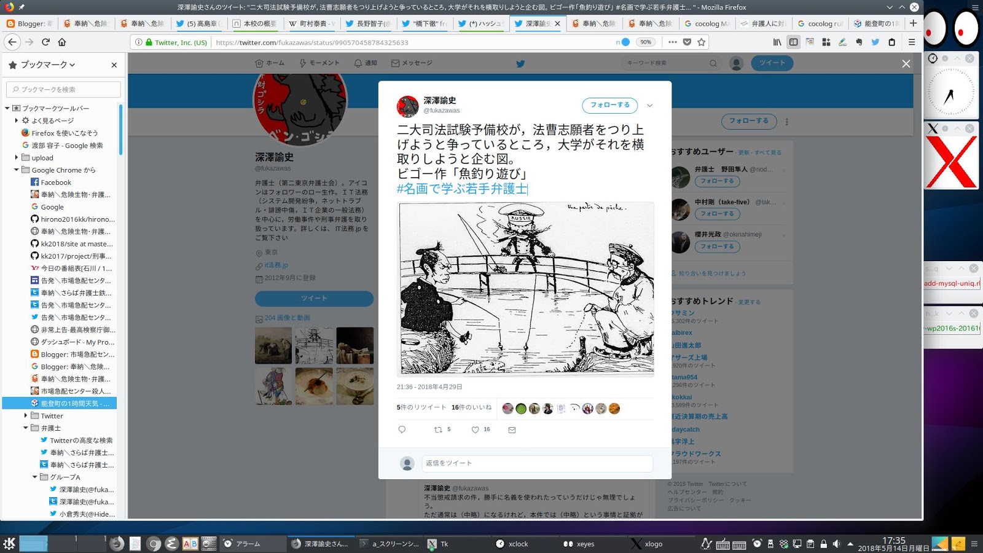
Task: Toggle the sidebar view icon in toolbar
Action: (x=793, y=42)
